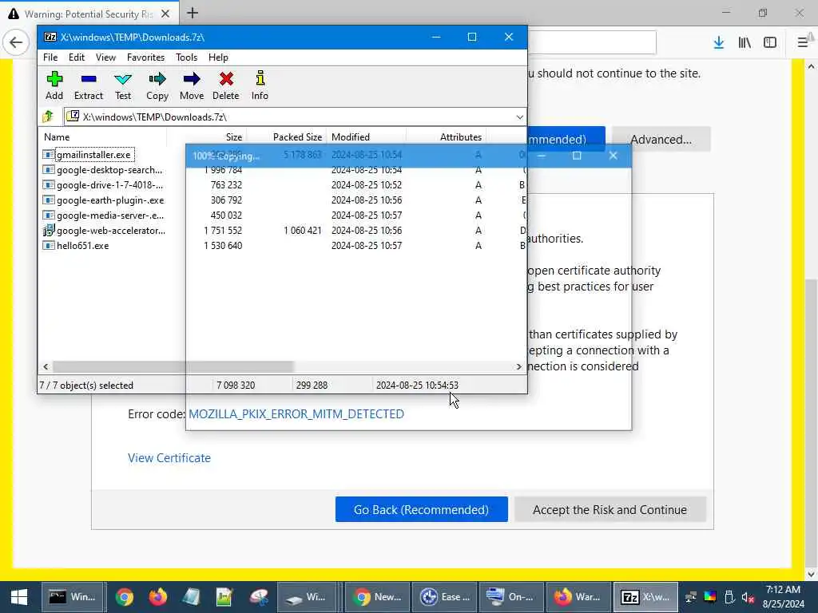
Task: Switch to the Win... console taskbar button
Action: click(73, 597)
